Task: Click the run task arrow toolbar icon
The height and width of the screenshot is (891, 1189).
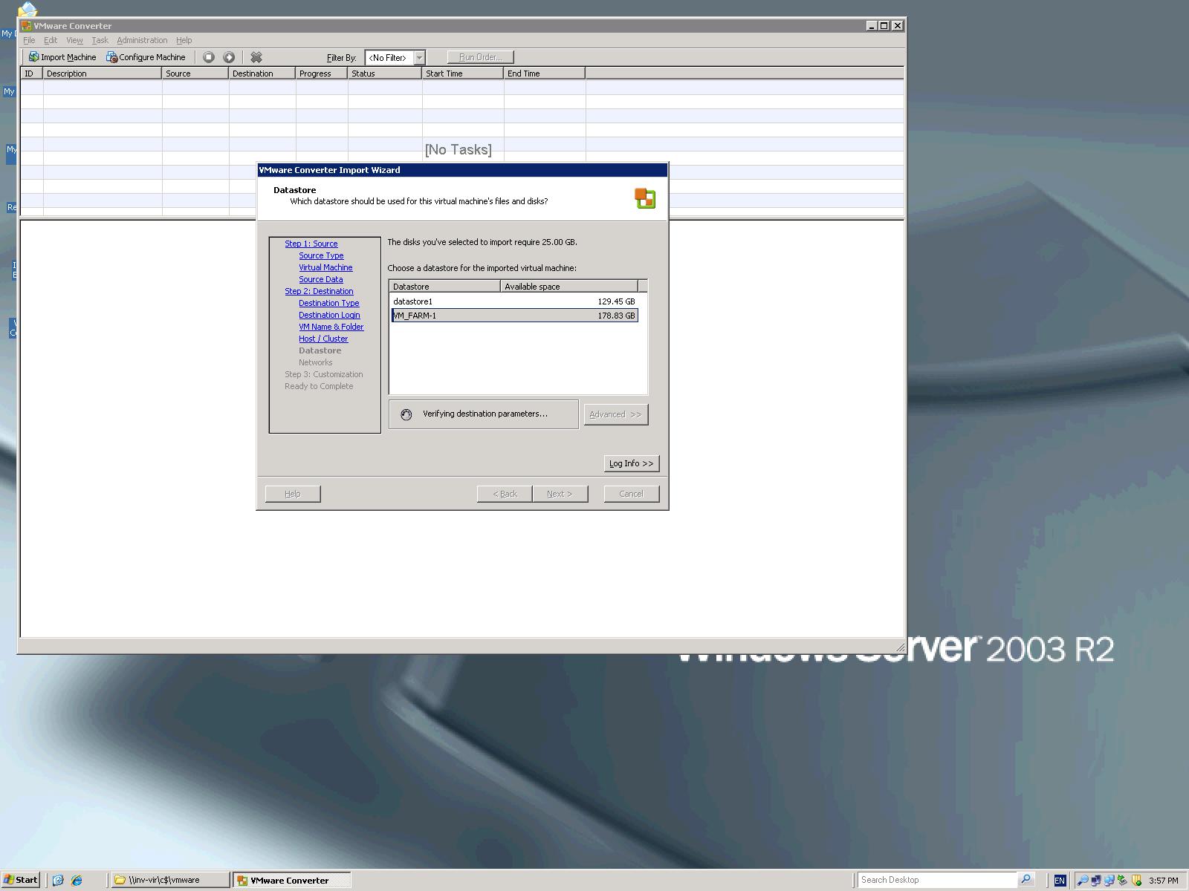Action: pyautogui.click(x=229, y=57)
